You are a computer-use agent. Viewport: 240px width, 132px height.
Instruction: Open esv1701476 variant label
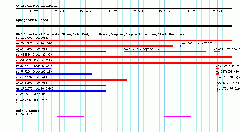pos(228,88)
